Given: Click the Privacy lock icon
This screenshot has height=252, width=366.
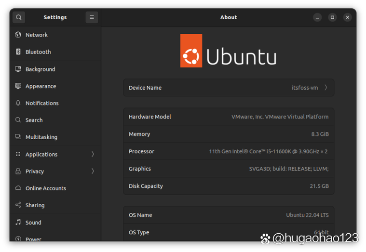Looking at the screenshot, I should tap(18, 171).
